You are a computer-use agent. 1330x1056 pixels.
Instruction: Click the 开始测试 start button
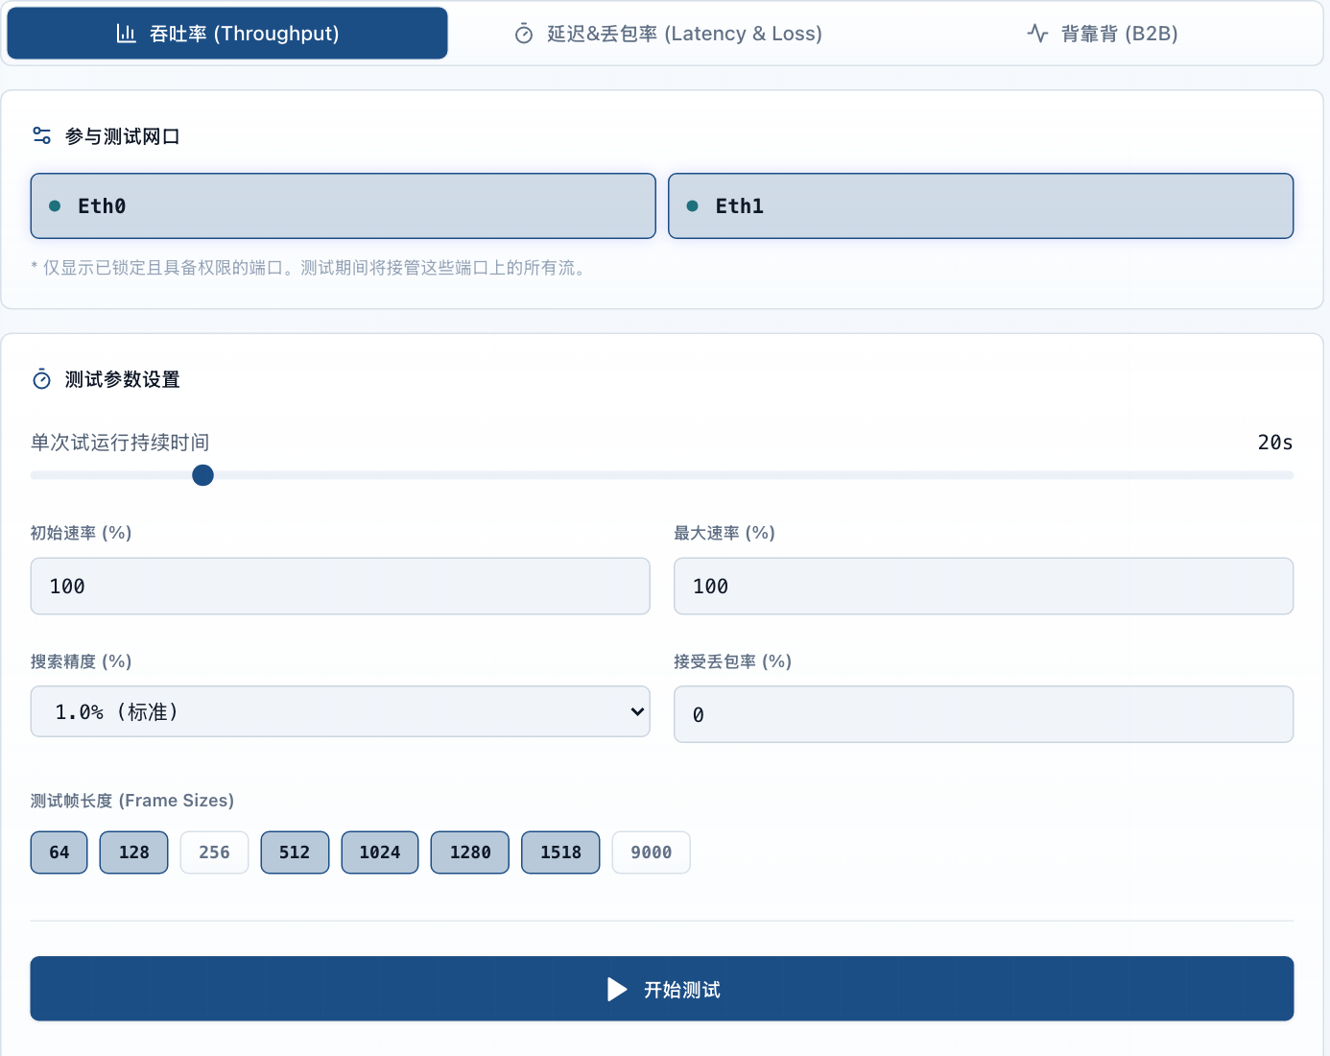(x=662, y=989)
